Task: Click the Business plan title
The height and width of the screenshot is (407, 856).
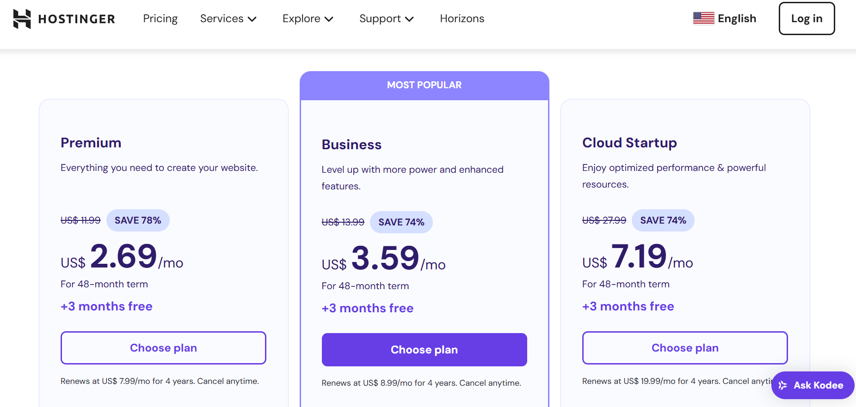Action: pos(351,145)
